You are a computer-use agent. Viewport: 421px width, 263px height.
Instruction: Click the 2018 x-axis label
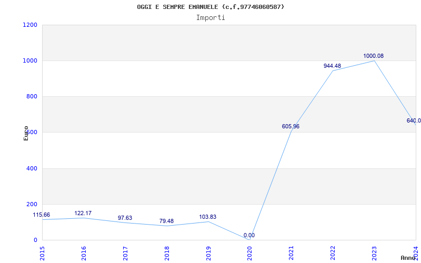pyautogui.click(x=167, y=254)
